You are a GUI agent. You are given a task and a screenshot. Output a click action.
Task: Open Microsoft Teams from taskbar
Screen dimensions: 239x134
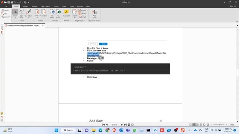tap(128, 130)
